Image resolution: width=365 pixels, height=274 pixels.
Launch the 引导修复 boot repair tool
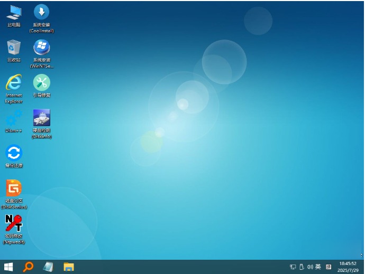click(42, 86)
